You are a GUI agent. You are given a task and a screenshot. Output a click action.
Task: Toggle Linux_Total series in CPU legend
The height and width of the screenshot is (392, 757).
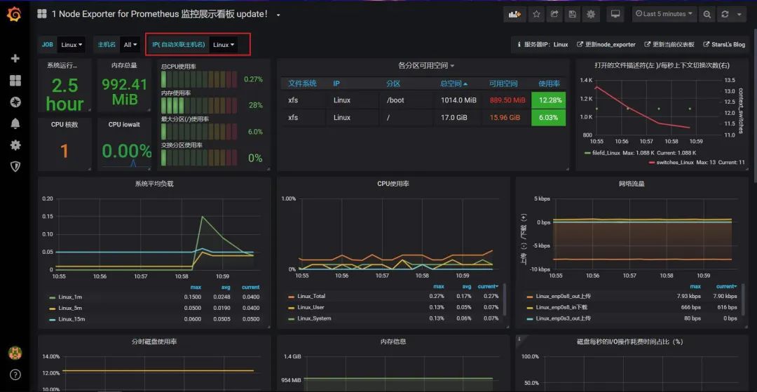pyautogui.click(x=311, y=296)
